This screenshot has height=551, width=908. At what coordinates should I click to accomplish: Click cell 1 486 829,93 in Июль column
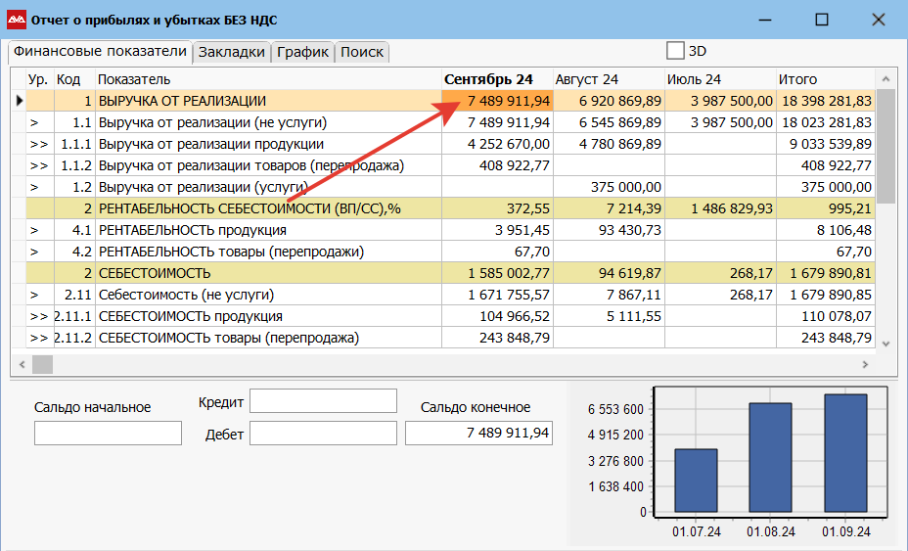pyautogui.click(x=721, y=208)
